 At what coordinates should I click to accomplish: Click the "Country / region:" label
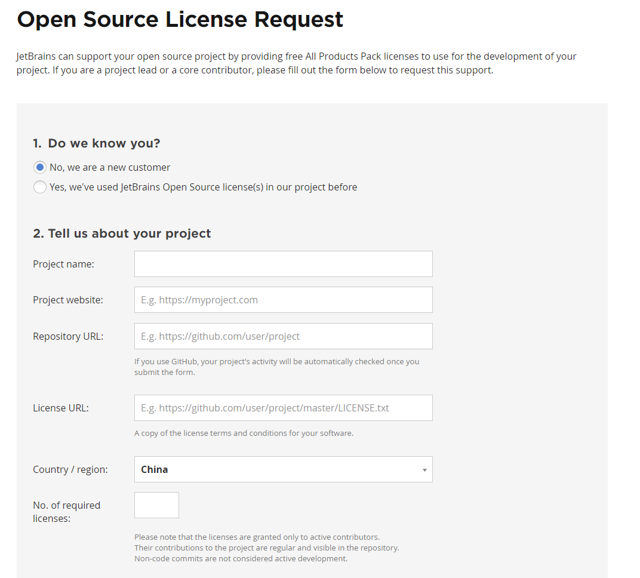pos(70,469)
